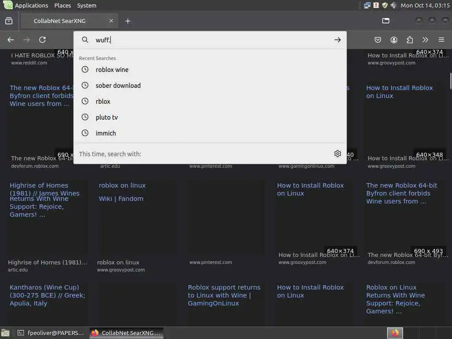
Task: Click clock icon beside 'immich'
Action: click(x=85, y=132)
